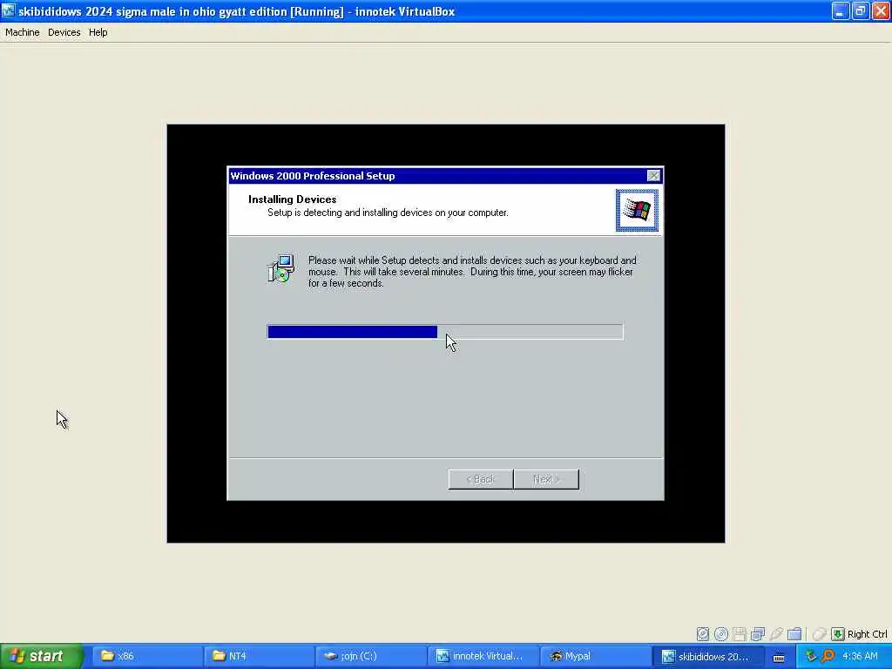Viewport: 892px width, 669px height.
Task: Click the keyboard language bar icon in taskbar
Action: coord(779,657)
